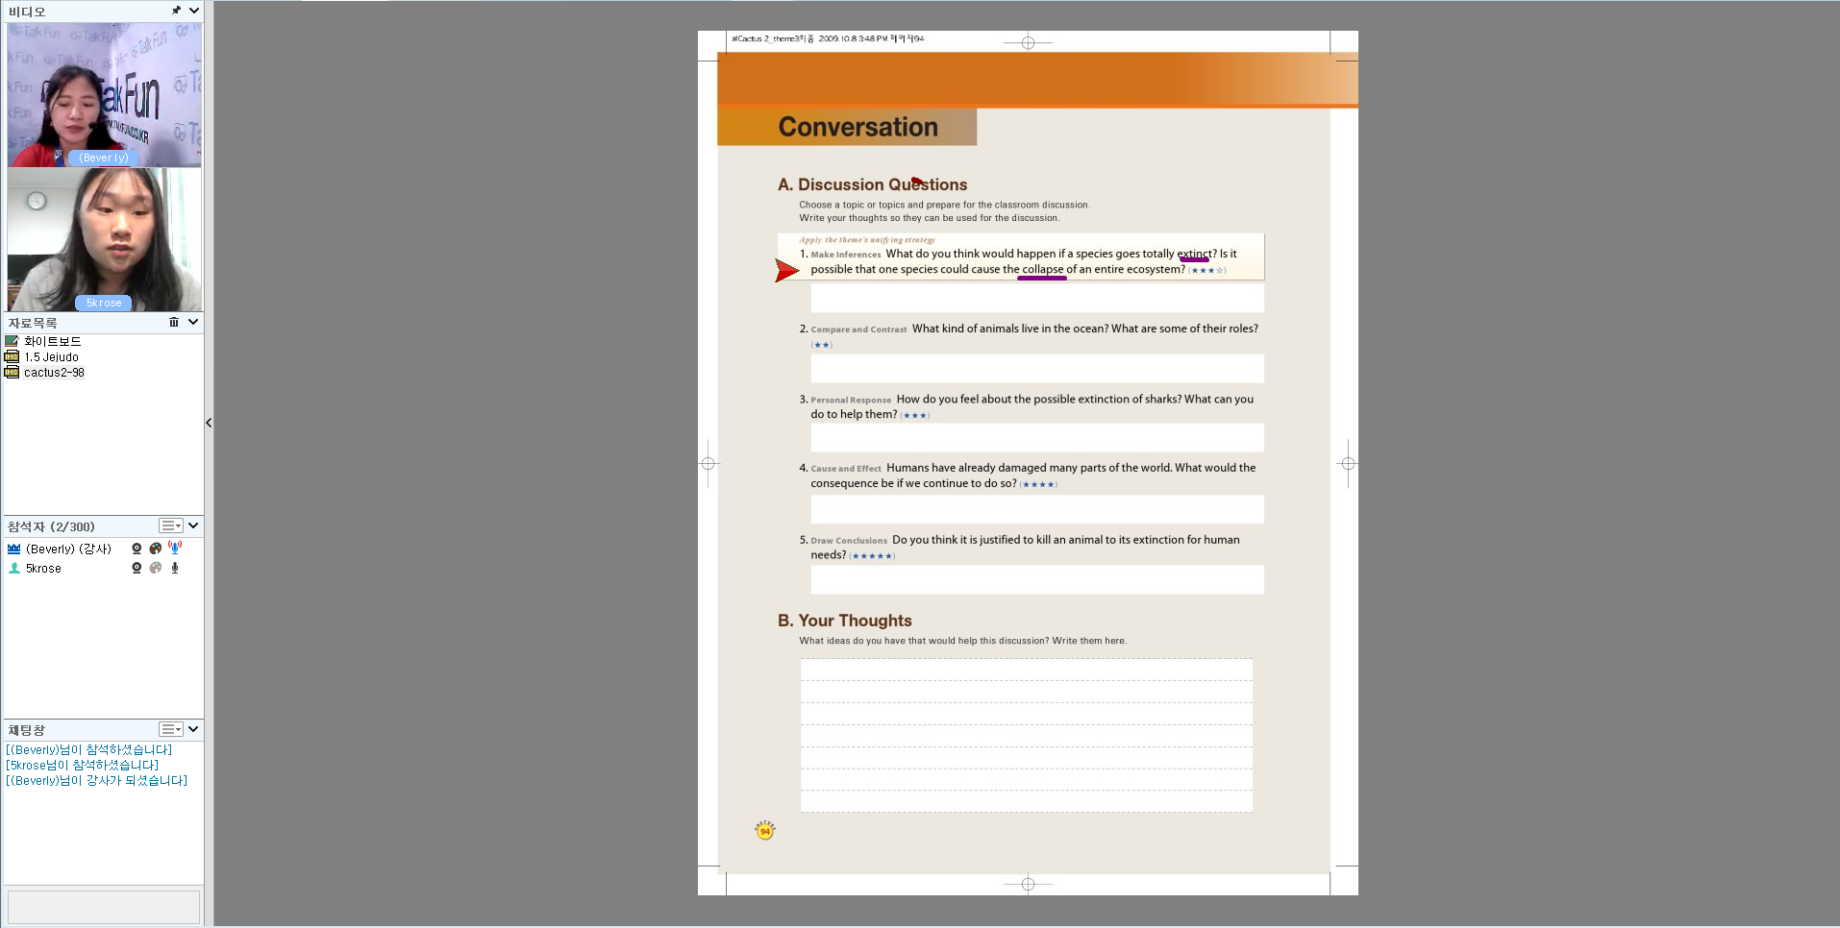The image size is (1840, 928).
Task: Open the 참석자 attendee list options menu
Action: point(170,525)
